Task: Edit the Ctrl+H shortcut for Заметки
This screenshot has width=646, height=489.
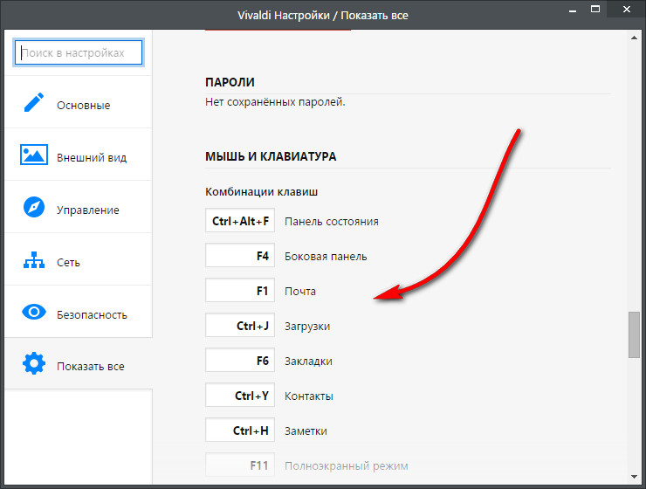Action: click(240, 430)
